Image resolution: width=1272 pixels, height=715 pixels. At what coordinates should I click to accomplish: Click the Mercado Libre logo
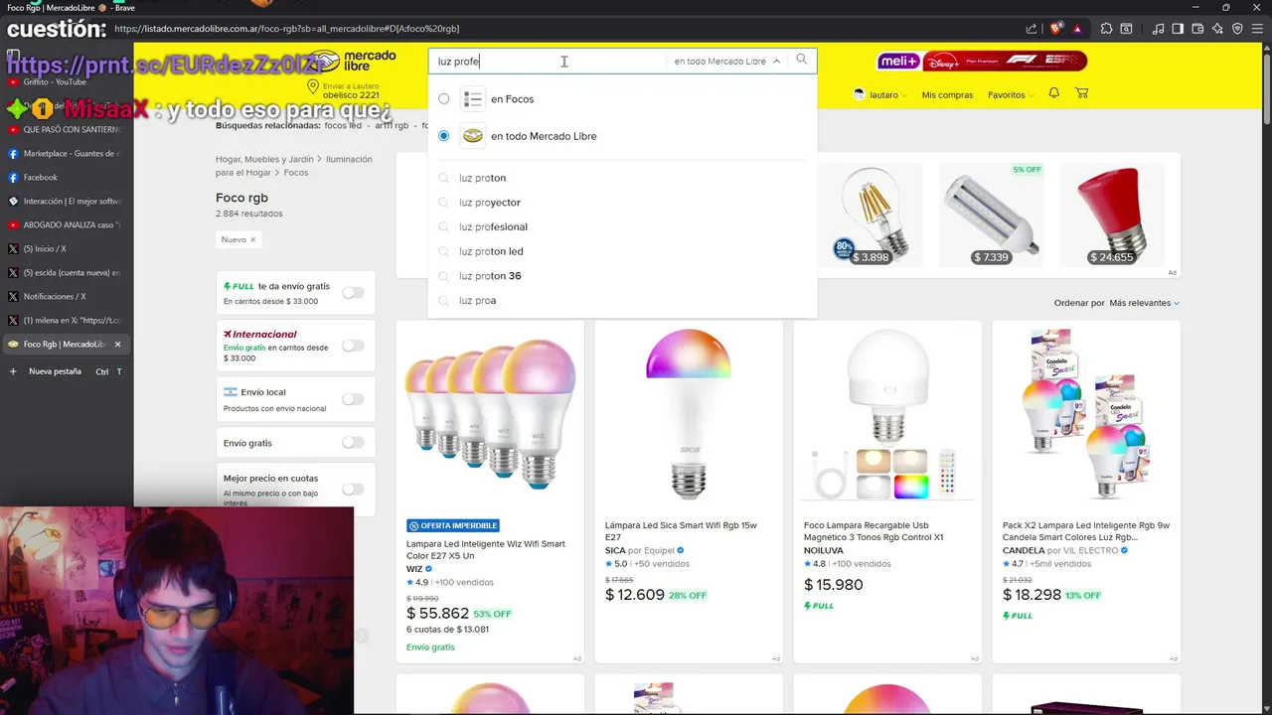pos(351,61)
